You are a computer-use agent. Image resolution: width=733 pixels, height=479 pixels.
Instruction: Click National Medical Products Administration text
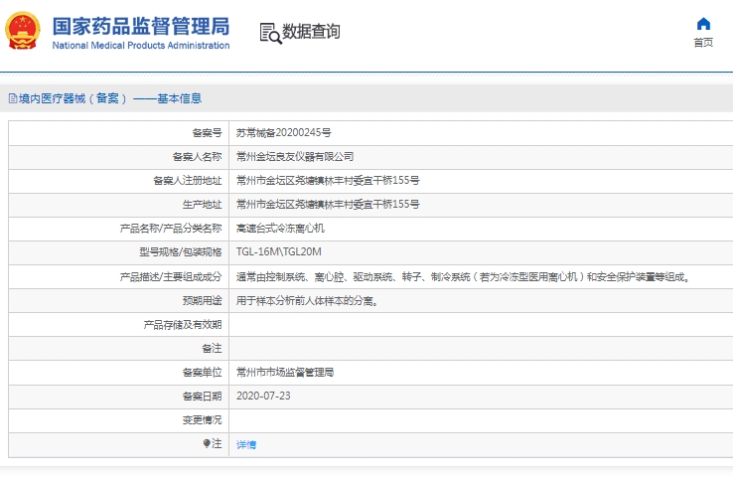click(x=141, y=46)
